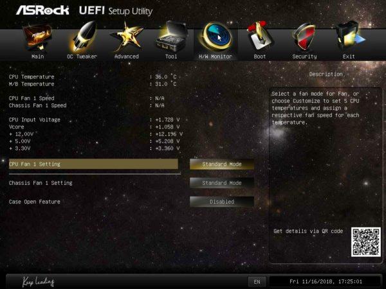Click the Vcore label

(17, 127)
